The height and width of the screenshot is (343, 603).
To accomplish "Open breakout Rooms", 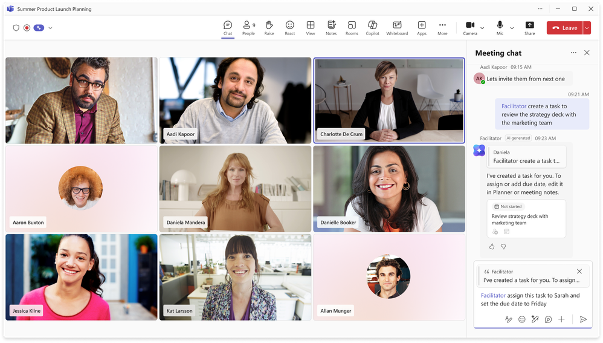I will (352, 28).
